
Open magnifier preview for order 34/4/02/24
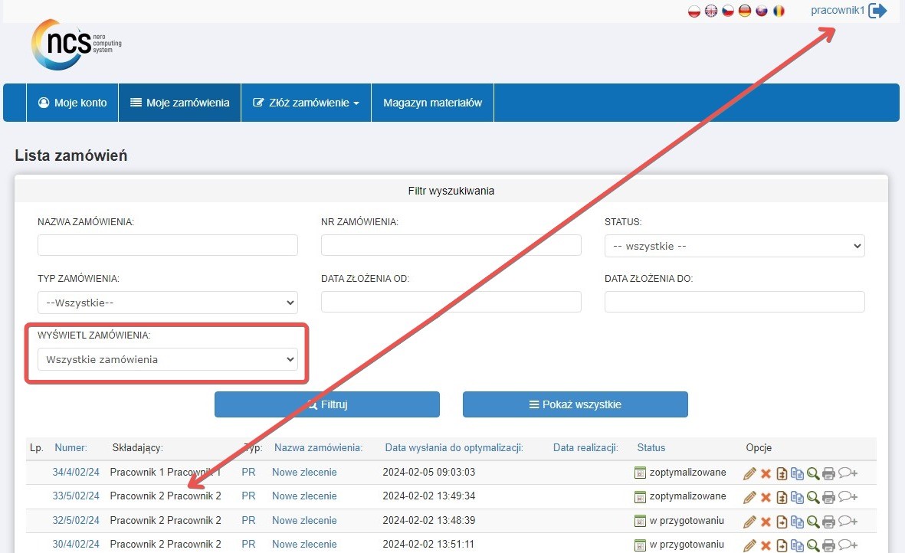(x=812, y=473)
